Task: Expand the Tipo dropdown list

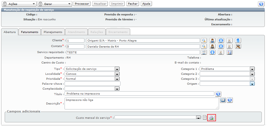Action: click(117, 69)
